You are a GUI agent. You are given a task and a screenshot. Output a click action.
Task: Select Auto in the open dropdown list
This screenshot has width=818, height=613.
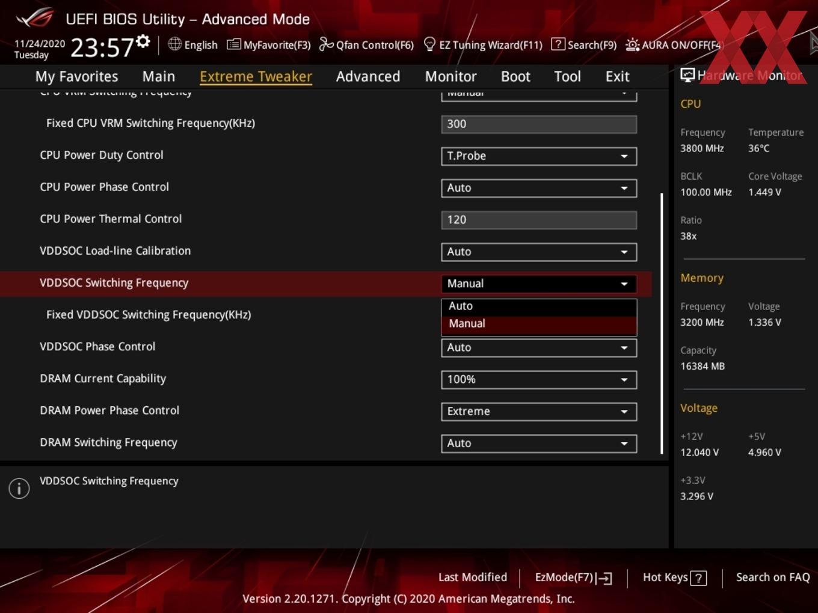click(539, 306)
